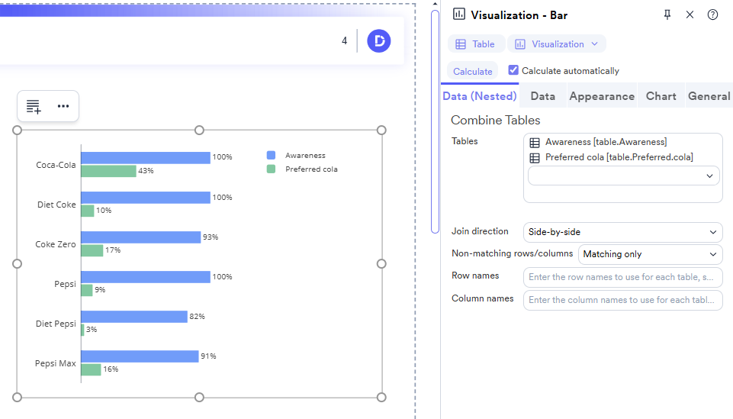Switch to the Chart tab
The image size is (733, 419).
661,96
